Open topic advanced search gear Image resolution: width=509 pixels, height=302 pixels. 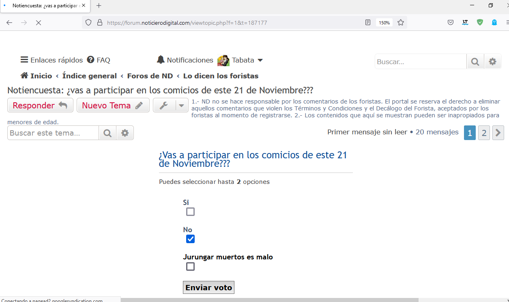tap(125, 133)
